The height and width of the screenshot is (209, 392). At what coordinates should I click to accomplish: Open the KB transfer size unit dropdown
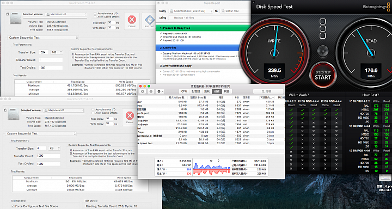tap(54, 148)
